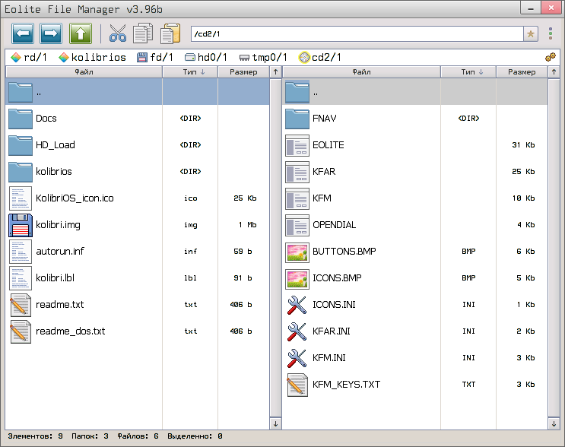Select KFM.INI in the right panel
Image resolution: width=565 pixels, height=447 pixels.
332,358
